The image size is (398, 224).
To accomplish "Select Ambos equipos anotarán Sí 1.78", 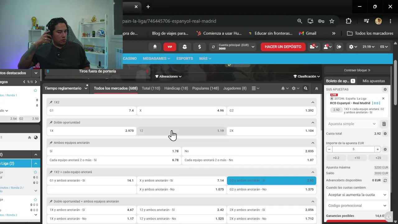I will pos(114,151).
